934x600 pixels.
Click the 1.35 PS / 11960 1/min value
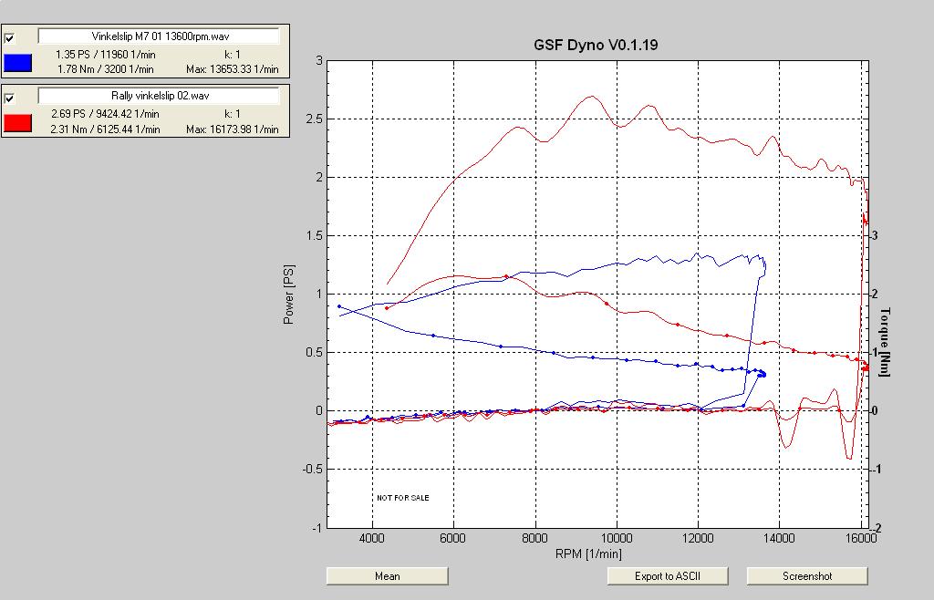point(105,55)
